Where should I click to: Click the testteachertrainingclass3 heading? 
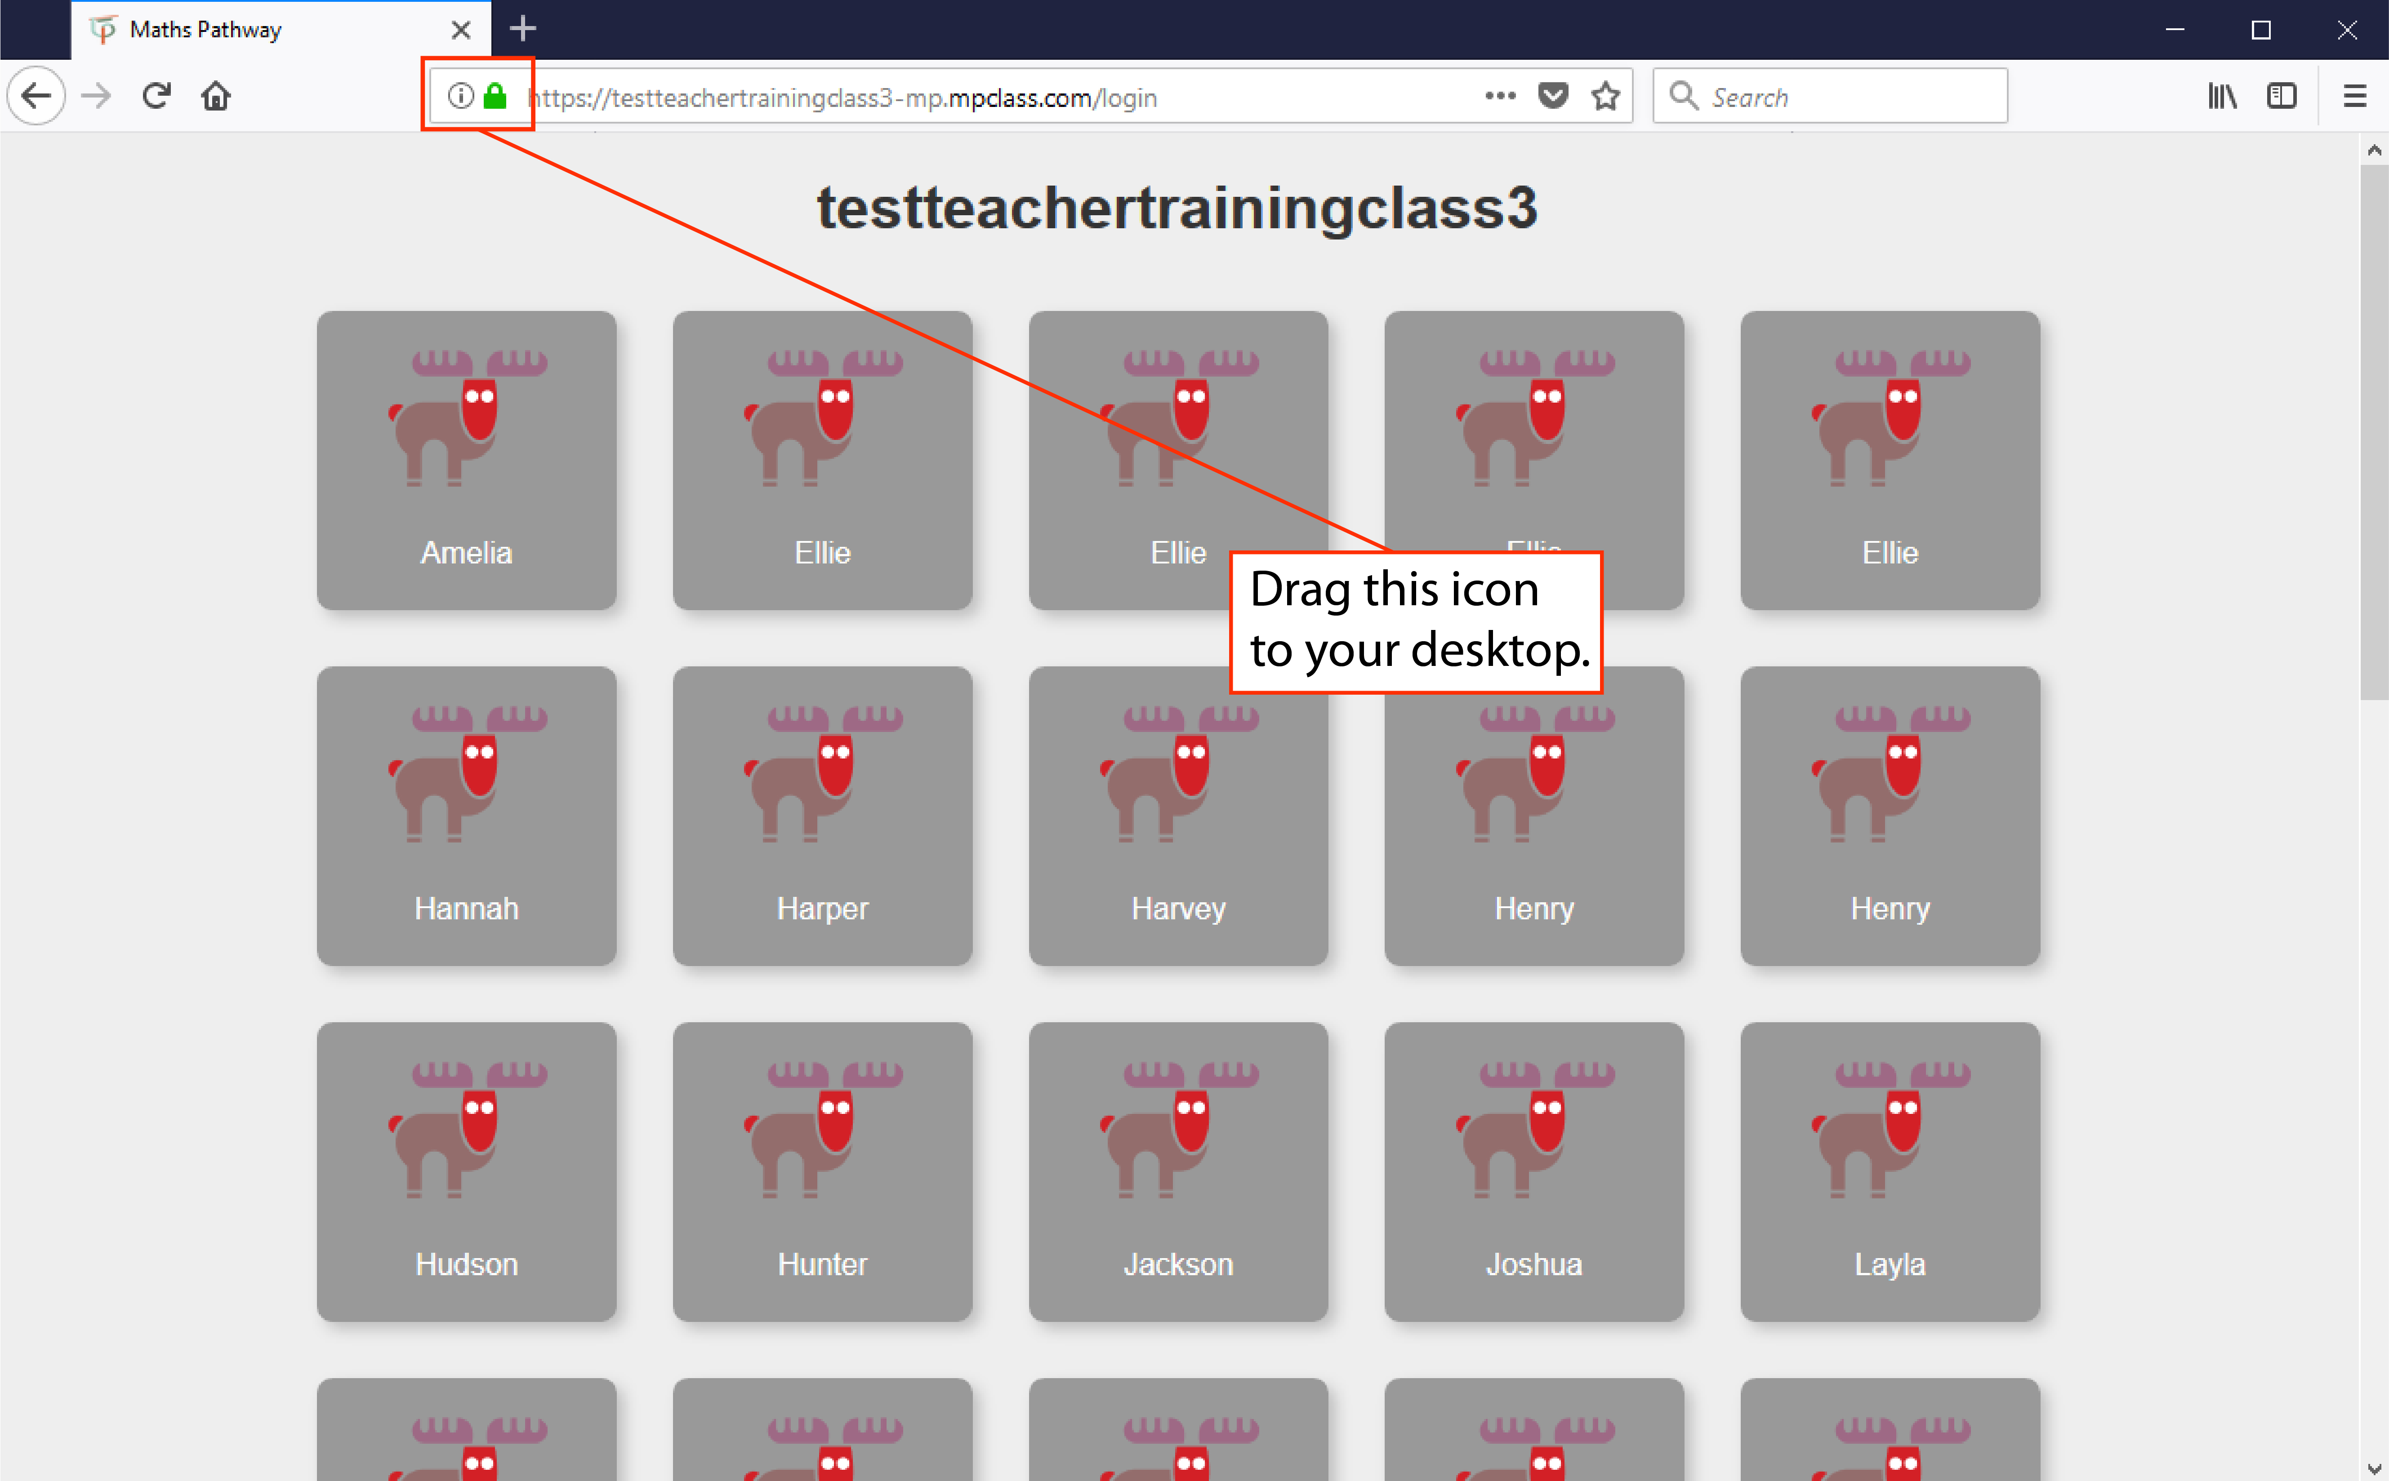point(1177,208)
